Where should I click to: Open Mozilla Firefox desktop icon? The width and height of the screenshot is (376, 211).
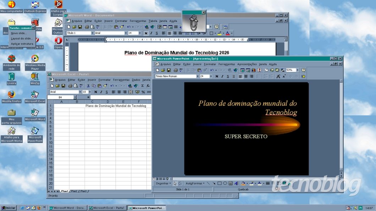pyautogui.click(x=11, y=97)
